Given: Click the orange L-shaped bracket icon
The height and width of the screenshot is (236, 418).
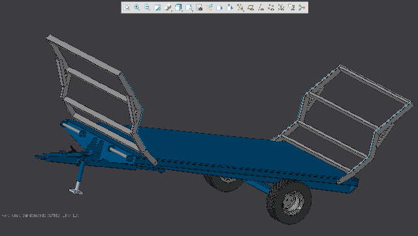Looking at the screenshot, I should [x=209, y=7].
